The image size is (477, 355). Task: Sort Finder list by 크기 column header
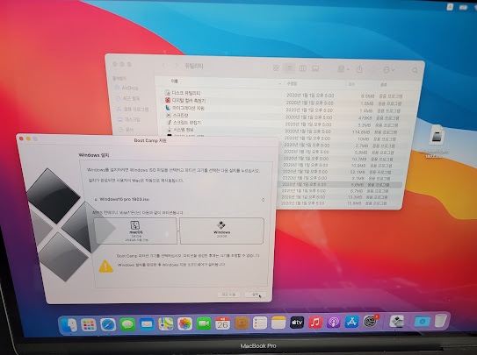[351, 85]
